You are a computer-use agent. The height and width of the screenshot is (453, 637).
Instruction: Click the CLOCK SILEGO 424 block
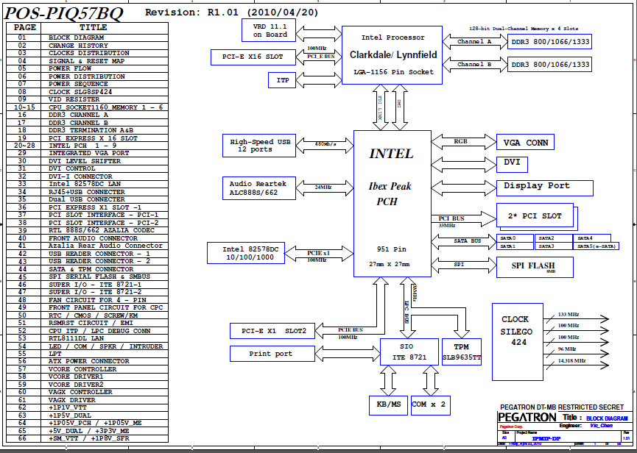[x=515, y=330]
